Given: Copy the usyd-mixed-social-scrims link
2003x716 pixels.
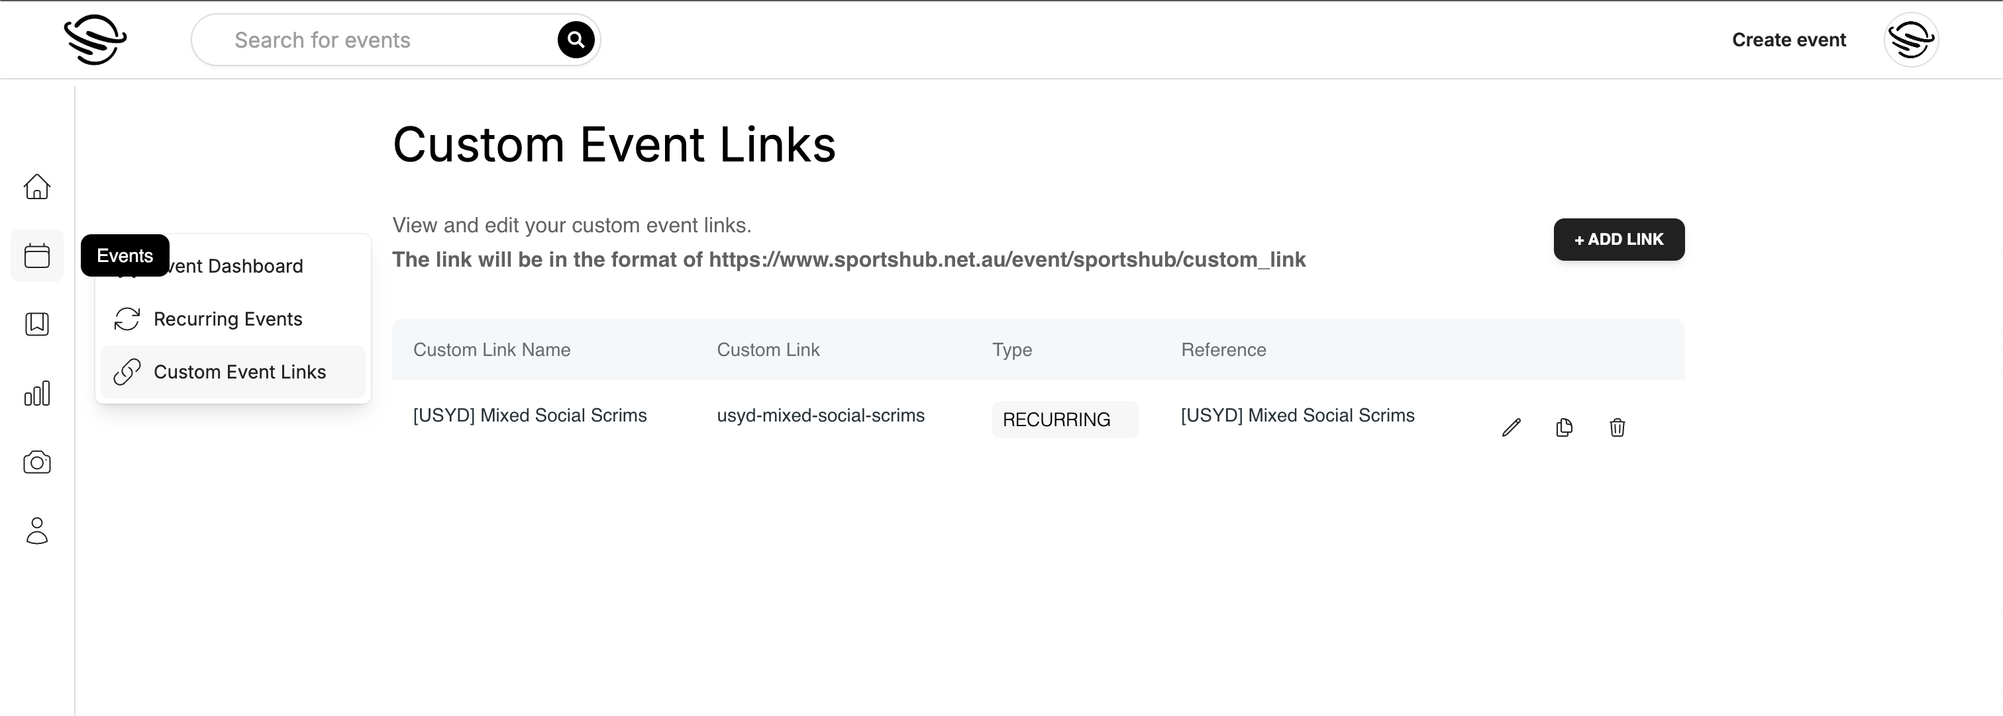Looking at the screenshot, I should [1565, 427].
